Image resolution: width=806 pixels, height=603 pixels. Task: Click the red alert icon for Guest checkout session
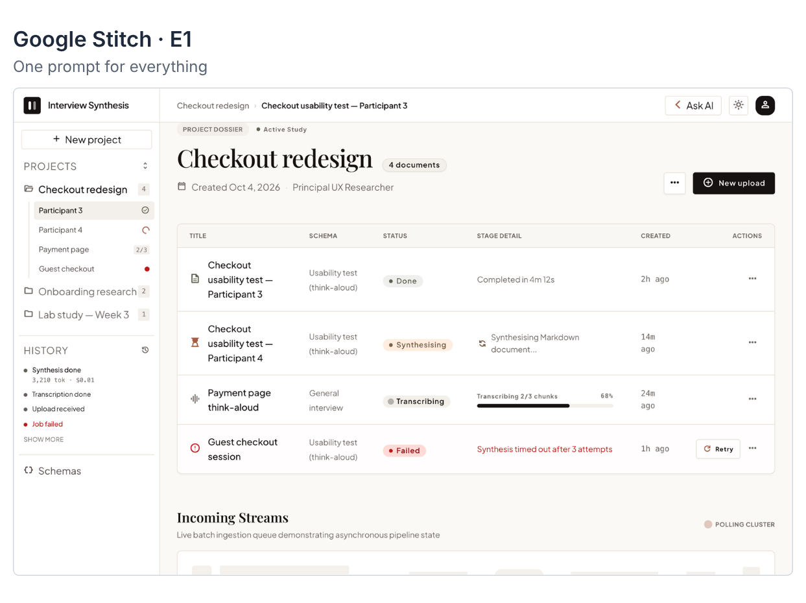point(195,448)
